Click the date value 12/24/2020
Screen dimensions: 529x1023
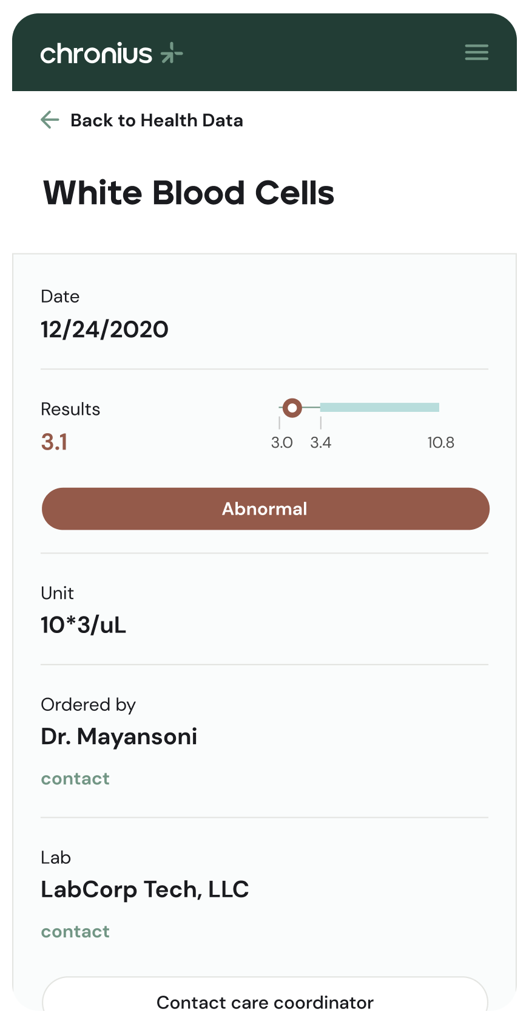(x=104, y=330)
